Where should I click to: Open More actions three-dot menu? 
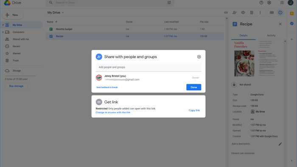coord(260,13)
